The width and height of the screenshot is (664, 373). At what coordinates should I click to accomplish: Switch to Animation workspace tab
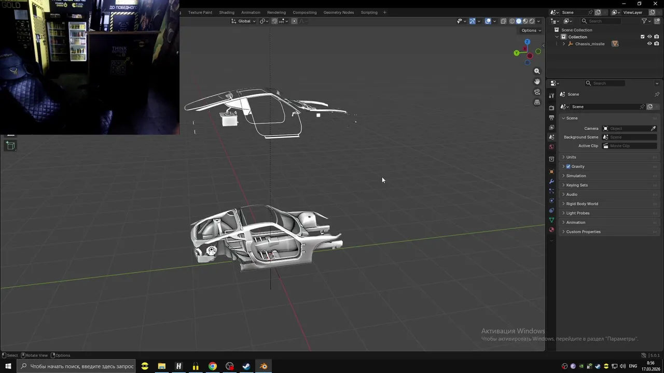point(251,12)
